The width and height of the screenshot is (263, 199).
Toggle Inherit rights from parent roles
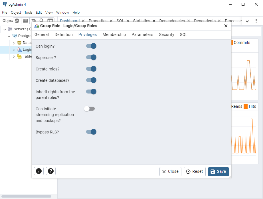click(91, 92)
